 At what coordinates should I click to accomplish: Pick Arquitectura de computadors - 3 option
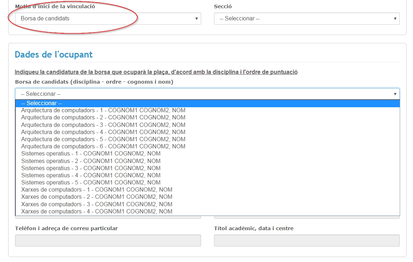click(103, 125)
